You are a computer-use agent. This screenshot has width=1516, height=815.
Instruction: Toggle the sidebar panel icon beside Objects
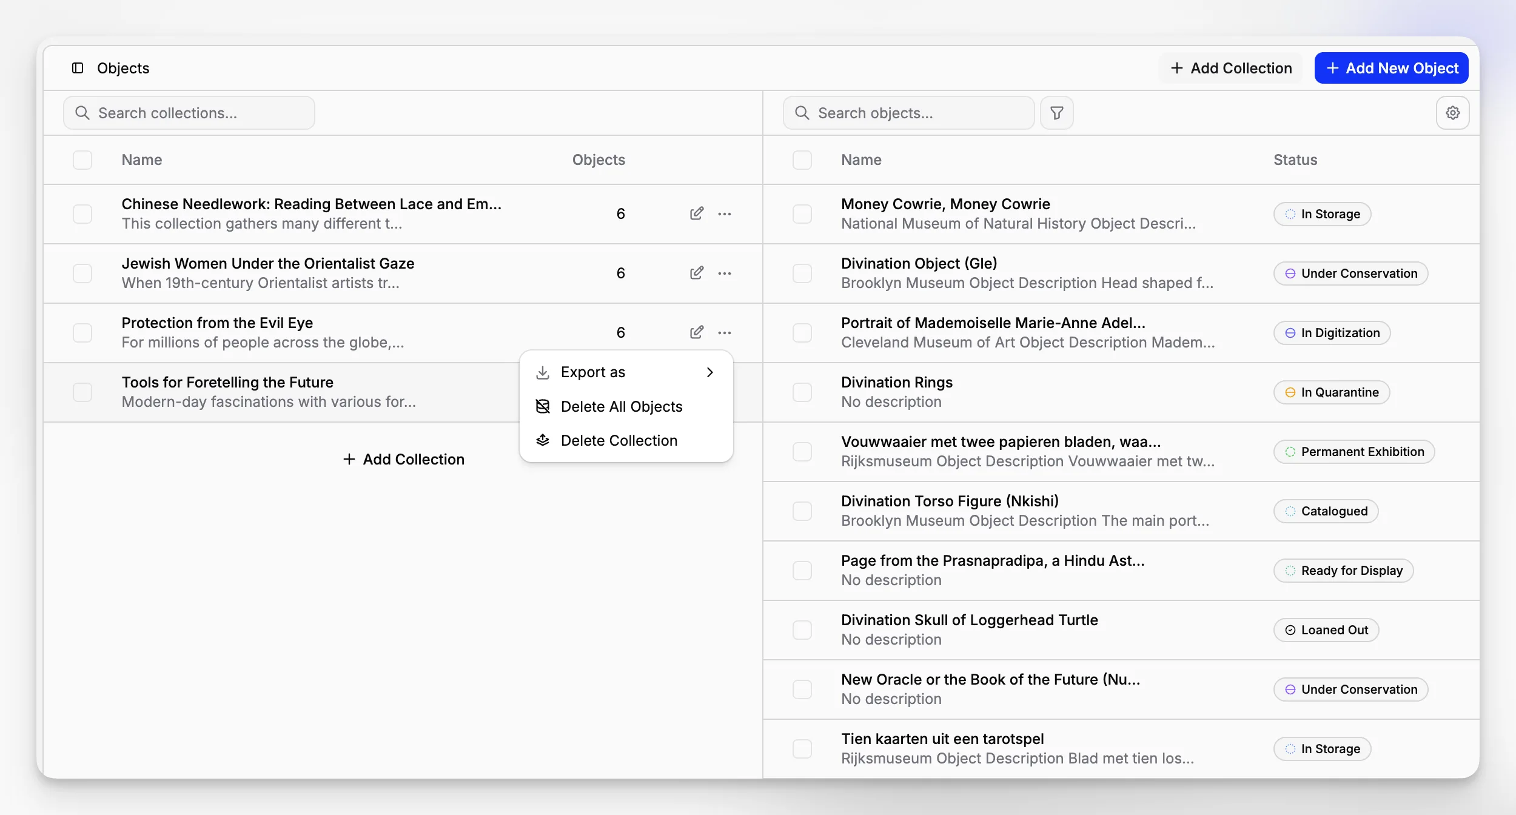(78, 68)
